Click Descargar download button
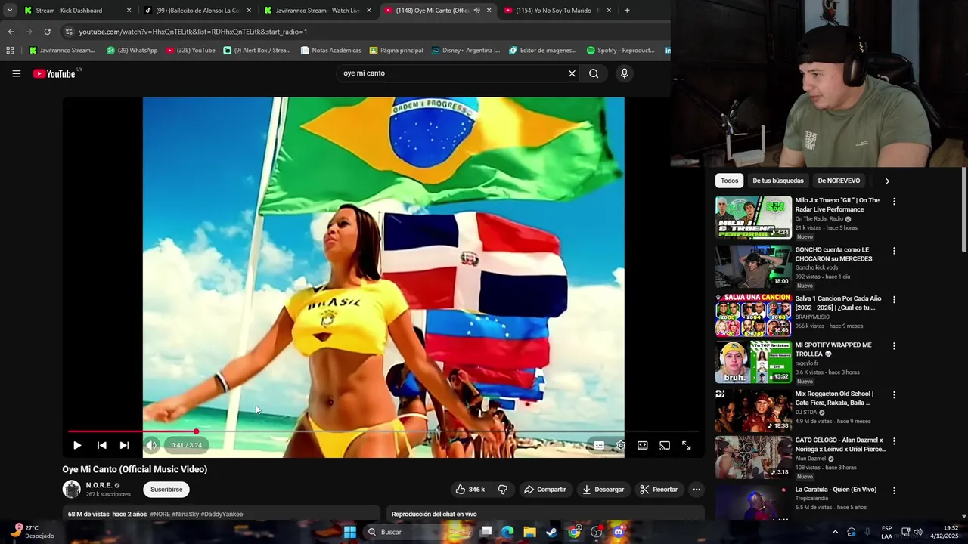968x544 pixels. (x=603, y=490)
